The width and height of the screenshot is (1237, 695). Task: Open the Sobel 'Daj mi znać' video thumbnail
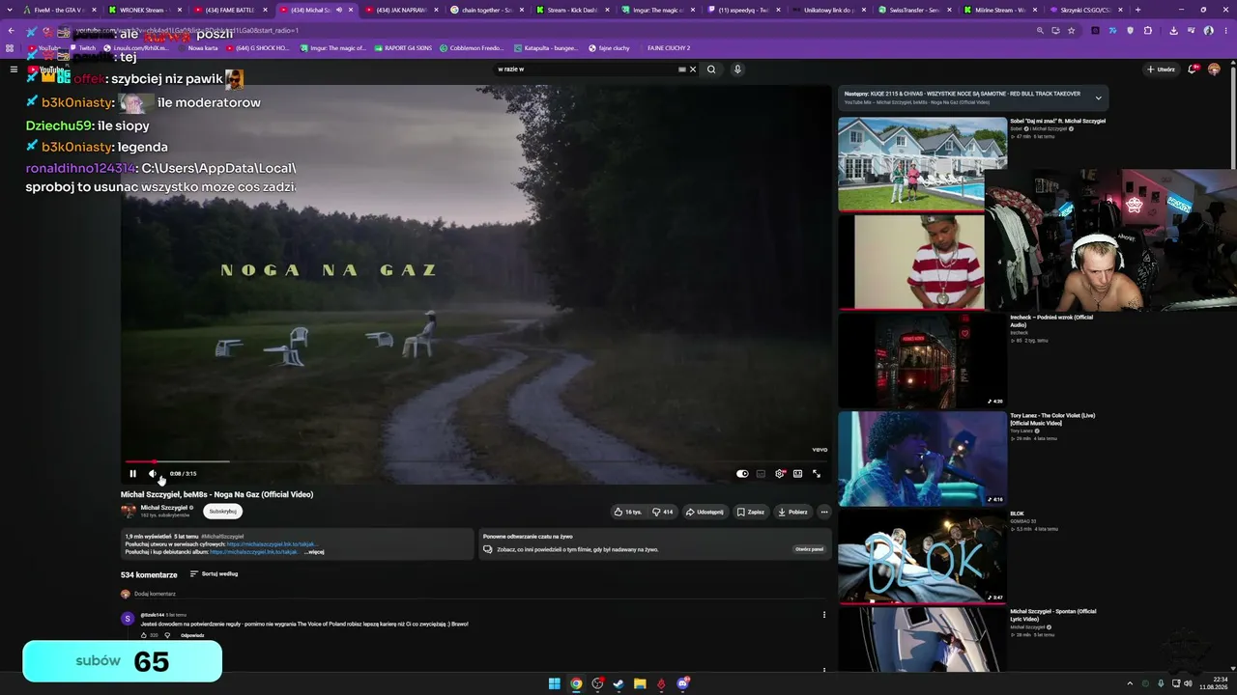coord(922,164)
